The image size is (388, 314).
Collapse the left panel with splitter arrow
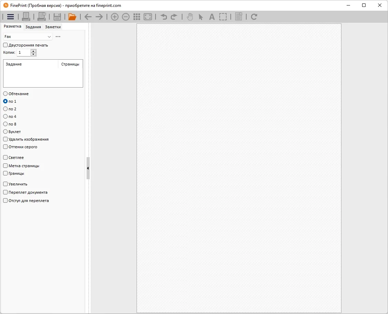(88, 168)
